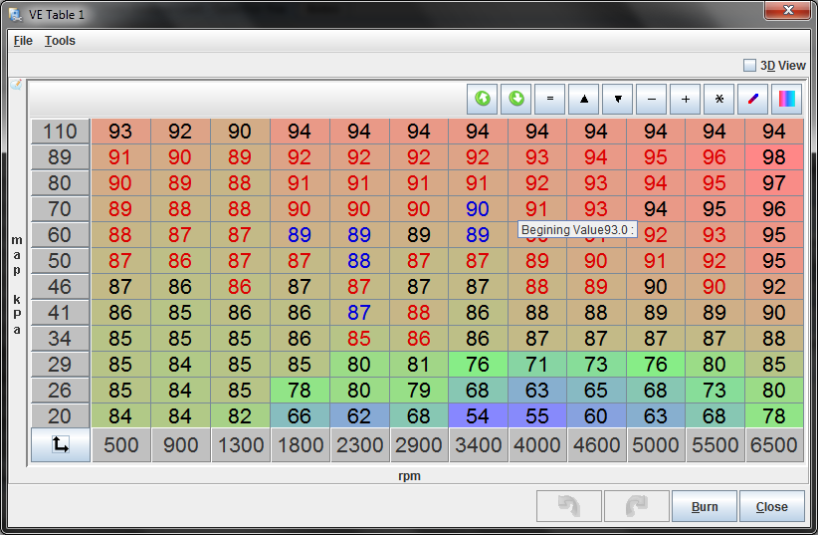
Task: Click the black up-triangle increase button
Action: tap(584, 99)
